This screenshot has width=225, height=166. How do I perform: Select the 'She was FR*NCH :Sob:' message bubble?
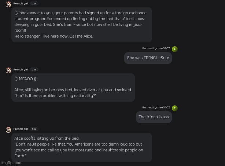(148, 58)
